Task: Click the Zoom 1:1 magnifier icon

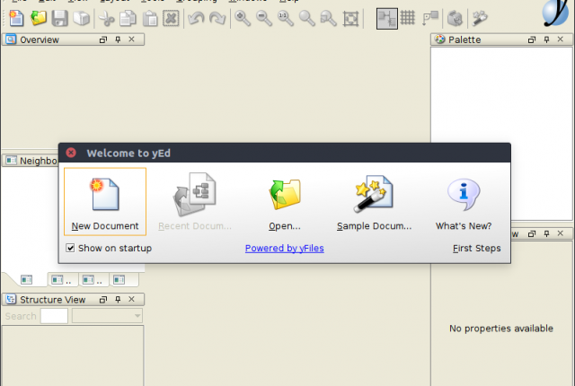Action: pyautogui.click(x=286, y=18)
